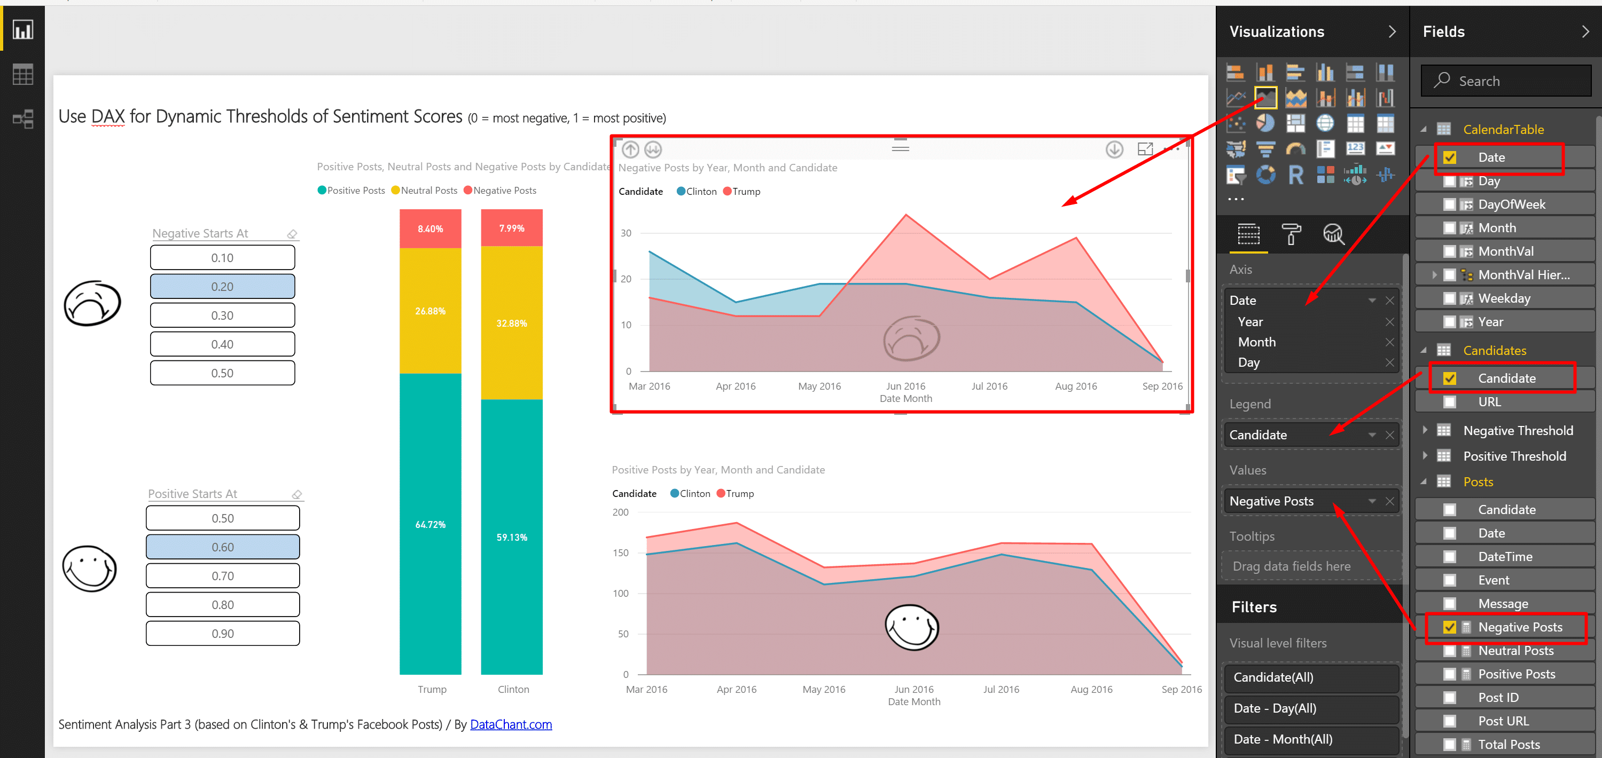Choose the R script visual icon
Viewport: 1602px width, 758px height.
pos(1295,175)
